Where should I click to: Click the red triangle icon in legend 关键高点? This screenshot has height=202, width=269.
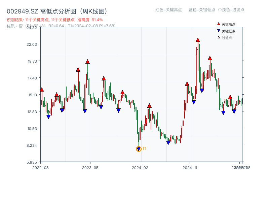(219, 24)
